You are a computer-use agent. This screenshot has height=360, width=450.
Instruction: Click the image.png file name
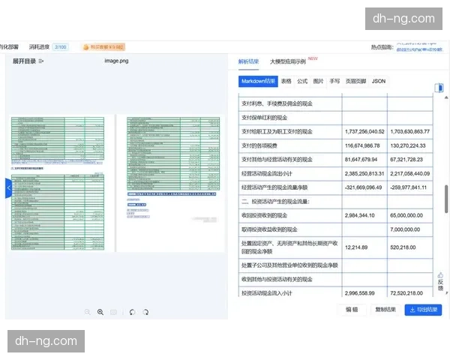tap(116, 61)
